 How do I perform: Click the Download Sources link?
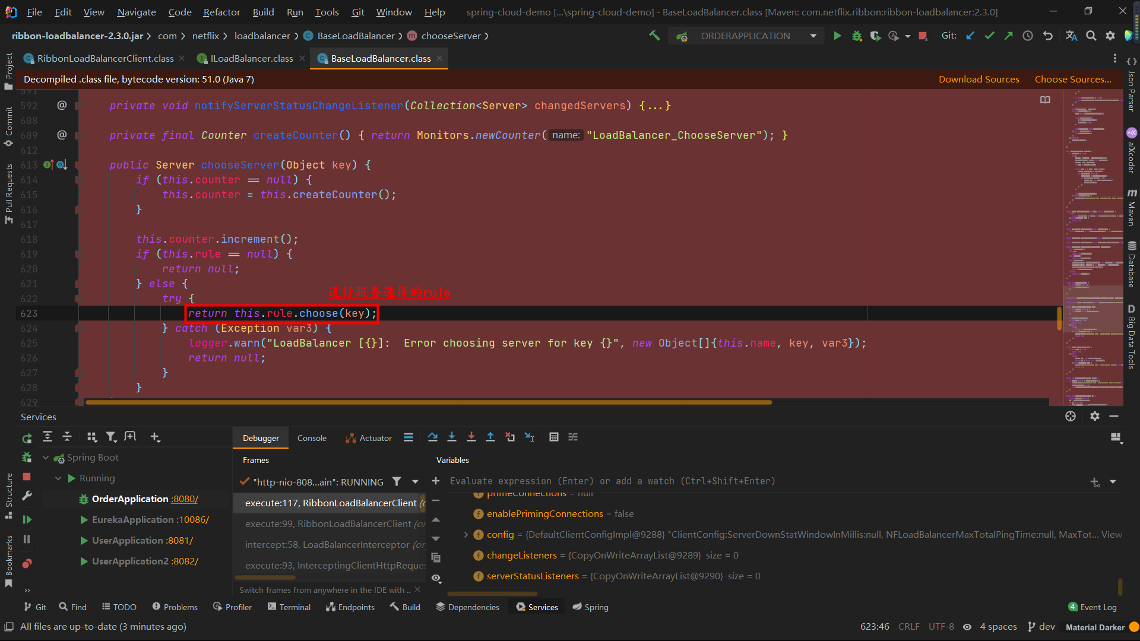tap(978, 79)
